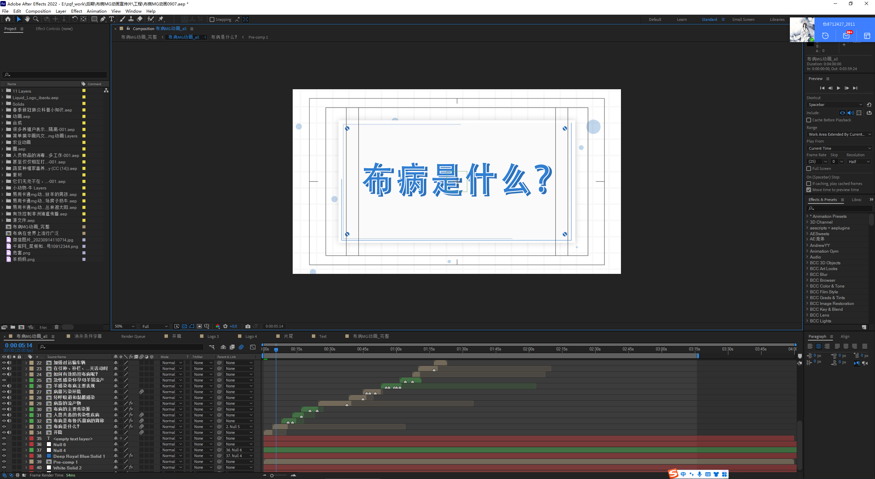Enable the Snapping checkbox
The image size is (875, 479).
coord(212,19)
